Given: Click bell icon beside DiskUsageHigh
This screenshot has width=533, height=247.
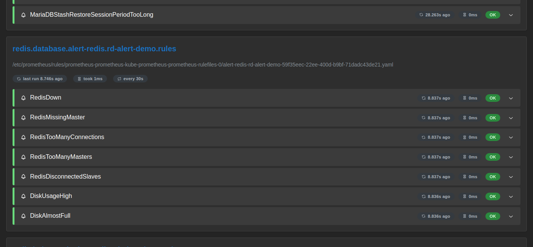Looking at the screenshot, I should 24,196.
